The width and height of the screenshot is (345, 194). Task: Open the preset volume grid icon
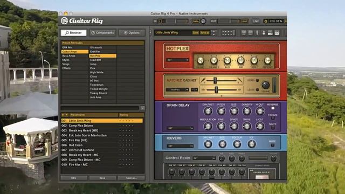tap(228, 33)
